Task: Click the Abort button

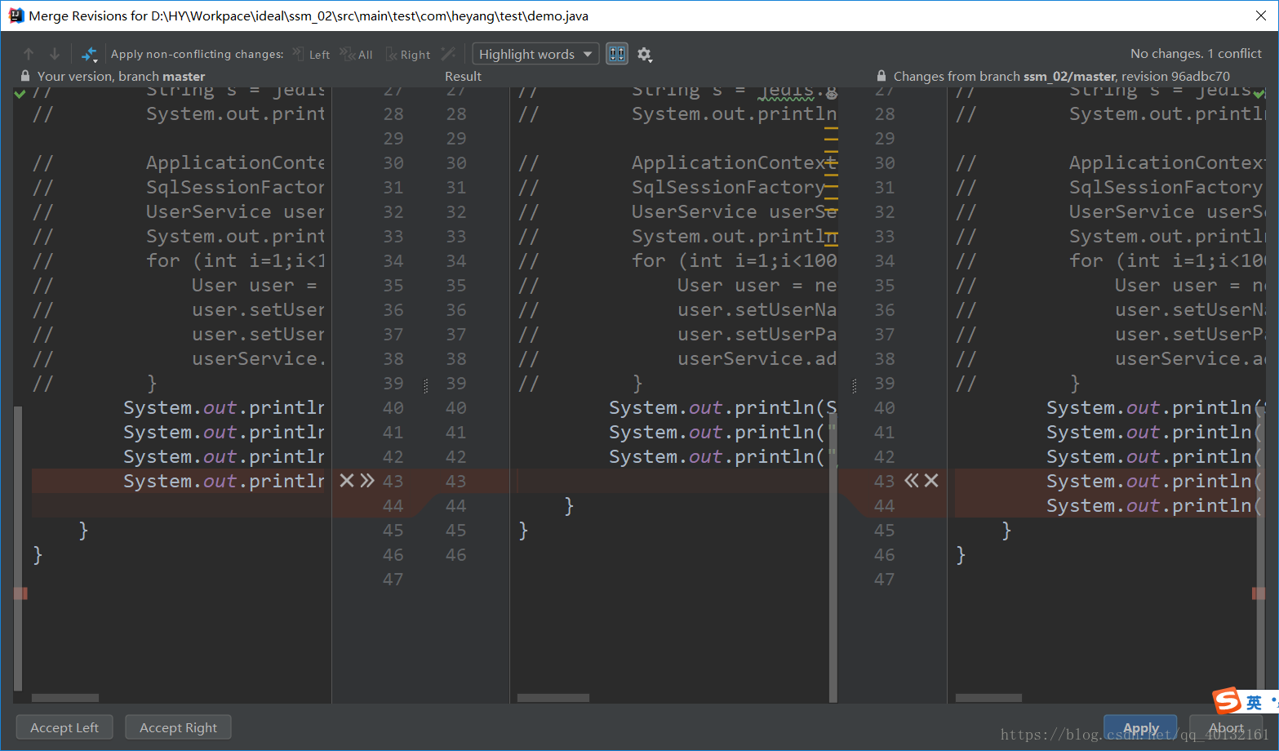Action: [1226, 727]
